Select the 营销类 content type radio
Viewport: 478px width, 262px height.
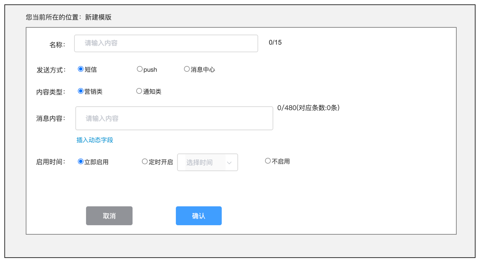coord(81,91)
